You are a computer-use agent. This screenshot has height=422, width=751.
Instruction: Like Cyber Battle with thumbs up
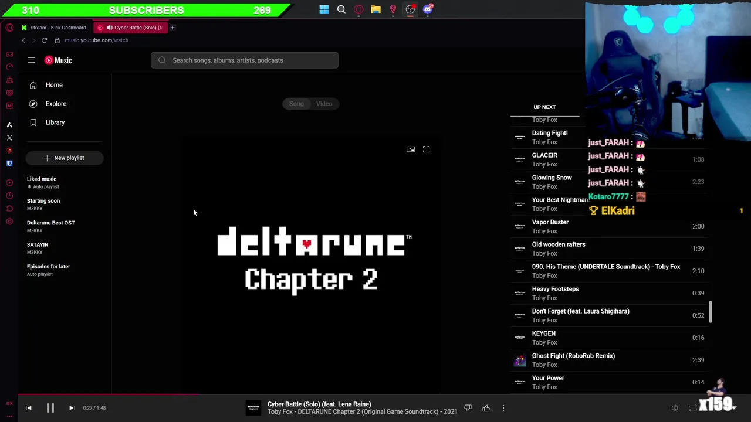coord(486,408)
